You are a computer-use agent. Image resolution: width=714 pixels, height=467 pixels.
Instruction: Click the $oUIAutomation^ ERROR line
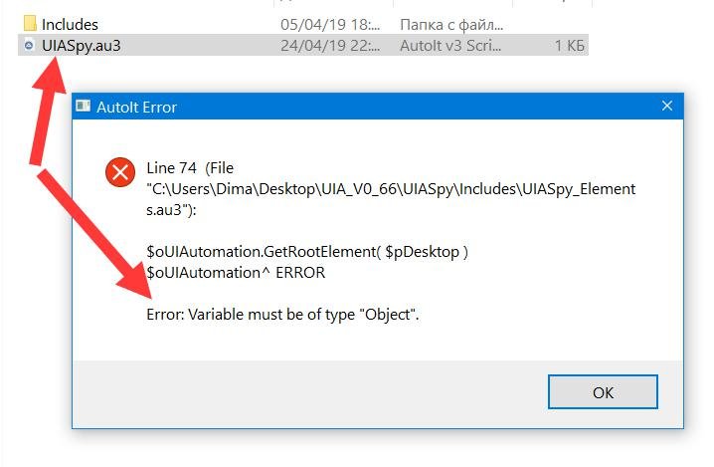pyautogui.click(x=236, y=273)
